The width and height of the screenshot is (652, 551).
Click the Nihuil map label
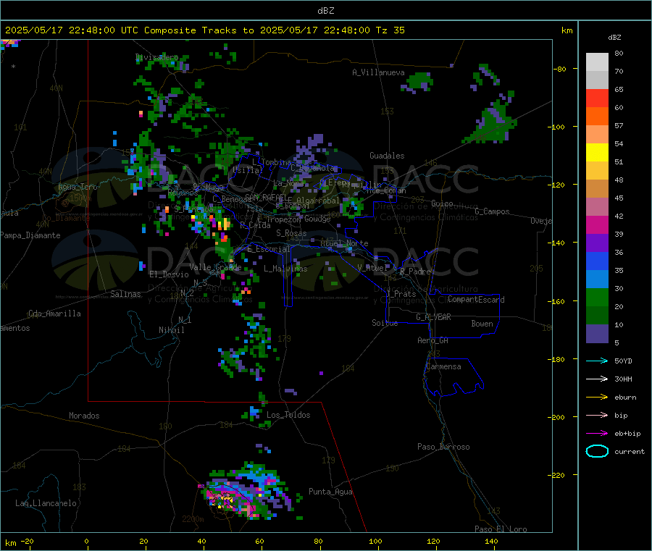[x=171, y=330]
